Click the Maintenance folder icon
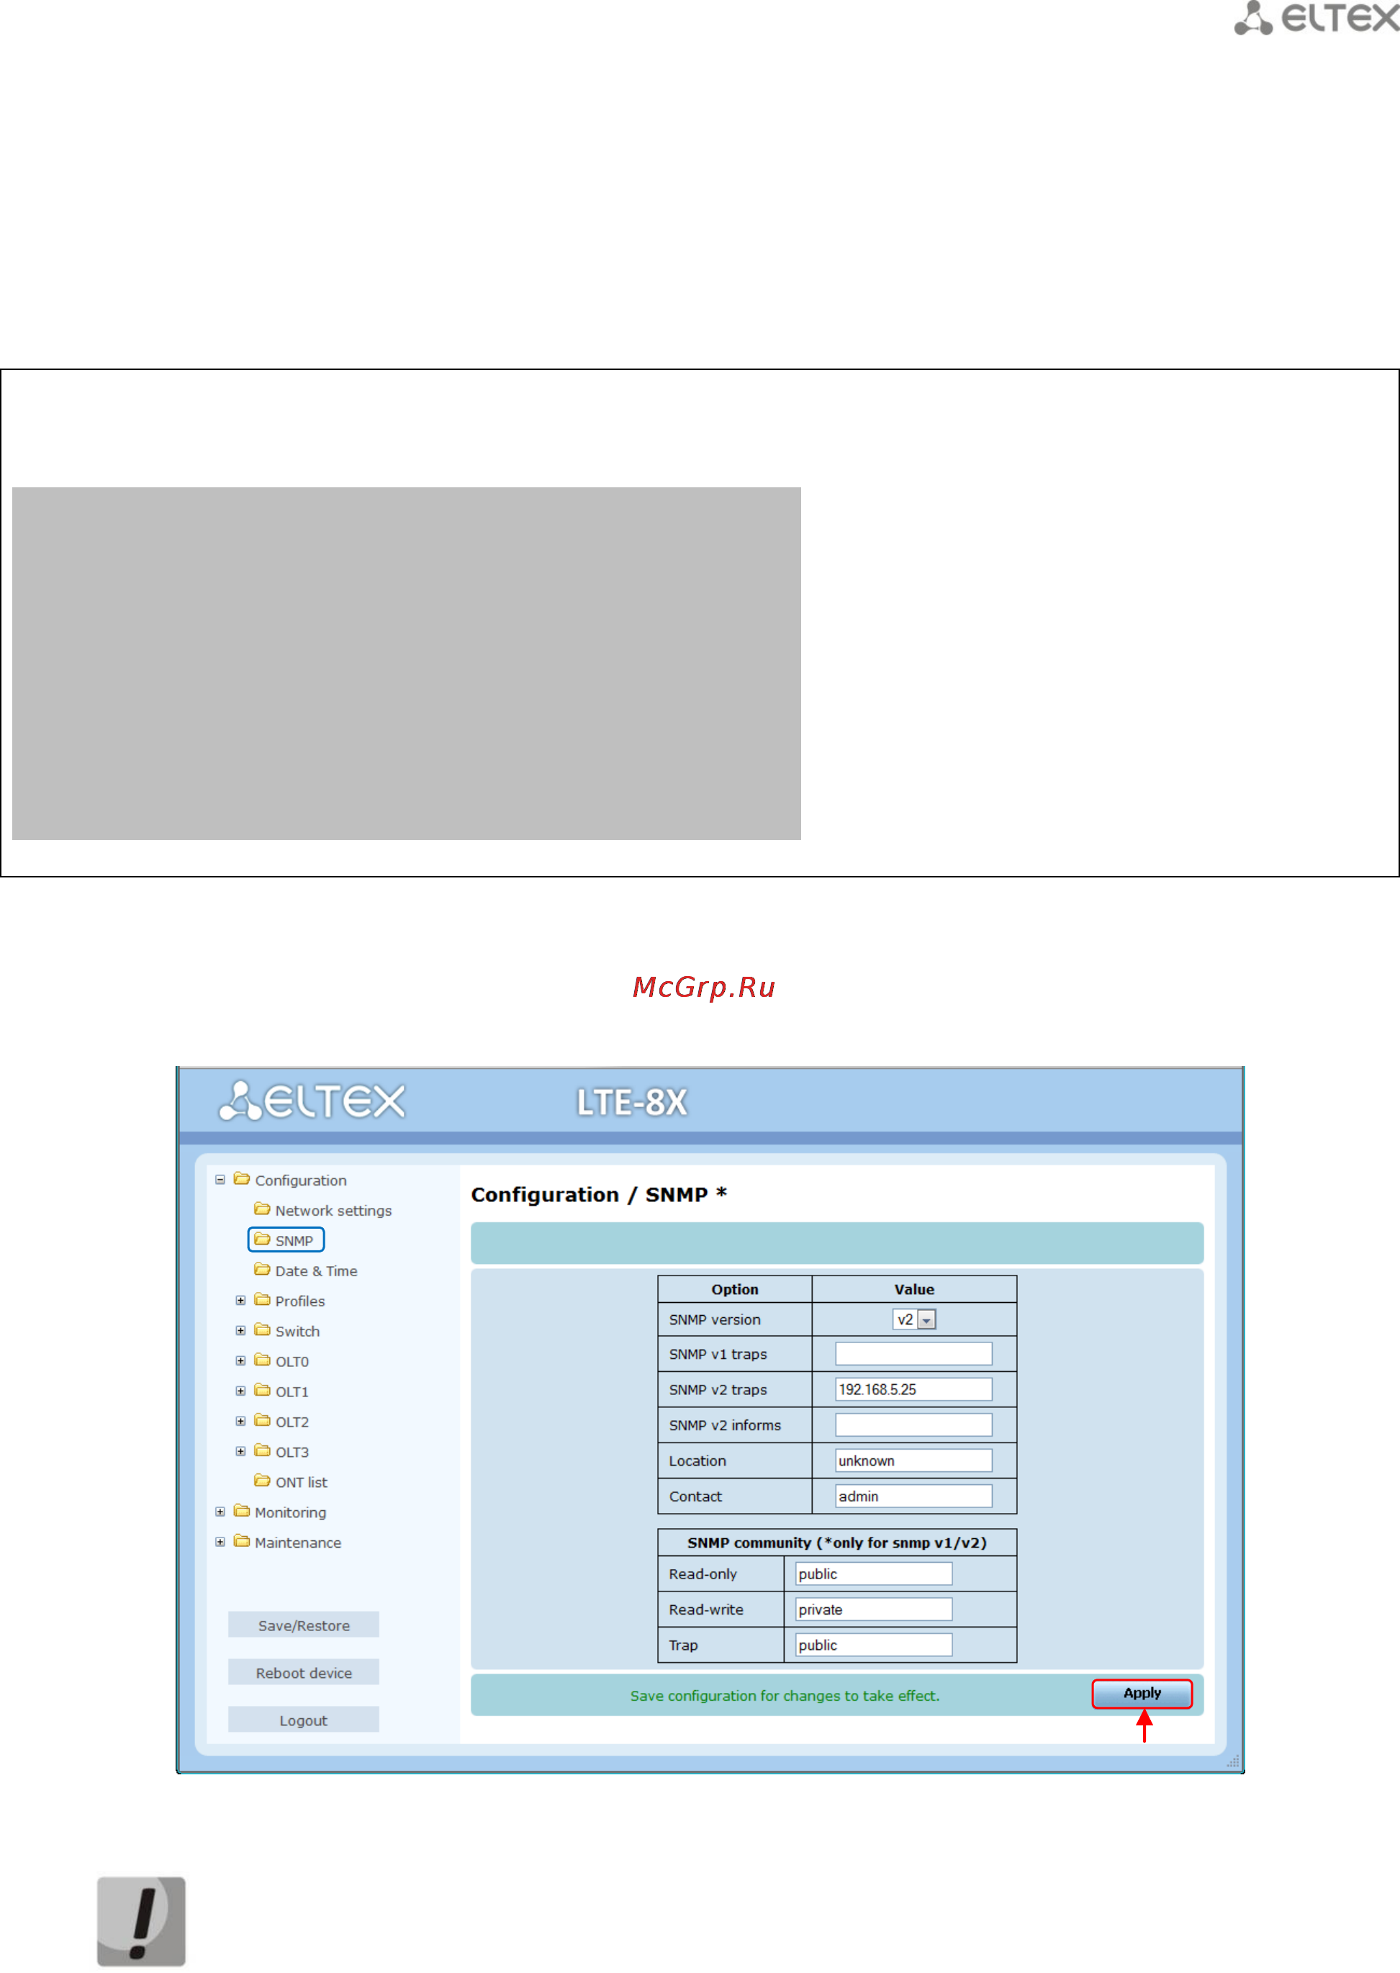The height and width of the screenshot is (1973, 1400). 241,1540
